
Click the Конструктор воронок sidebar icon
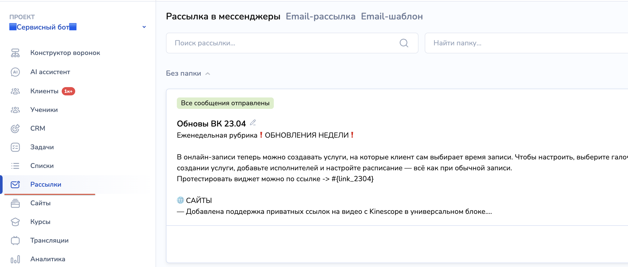point(15,53)
